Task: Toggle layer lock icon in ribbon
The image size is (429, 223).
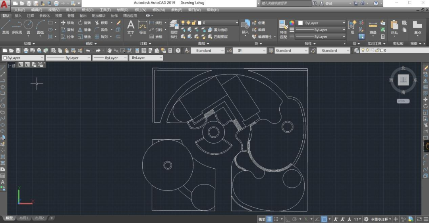Action: point(194,23)
